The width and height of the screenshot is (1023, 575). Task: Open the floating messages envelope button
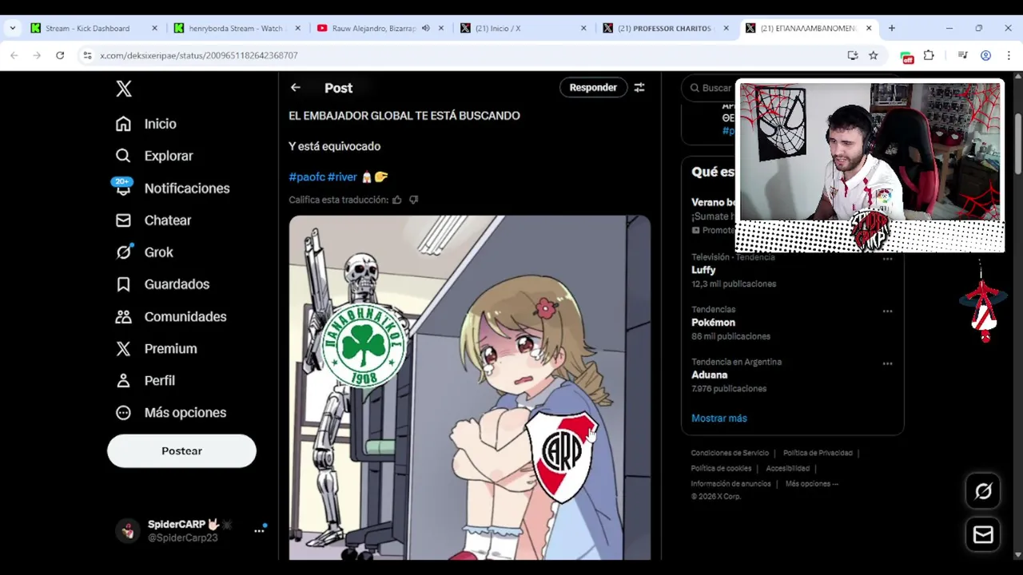tap(983, 535)
